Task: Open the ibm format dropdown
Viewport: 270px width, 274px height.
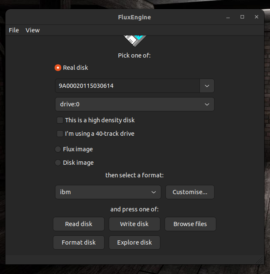Action: (108, 192)
